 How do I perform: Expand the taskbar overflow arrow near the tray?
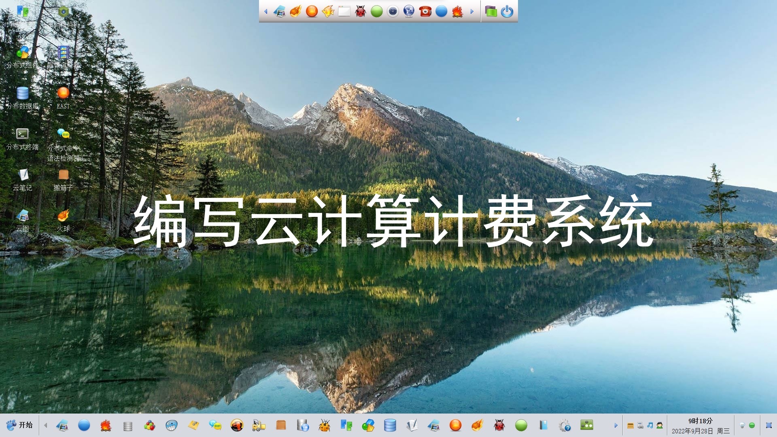coord(615,425)
